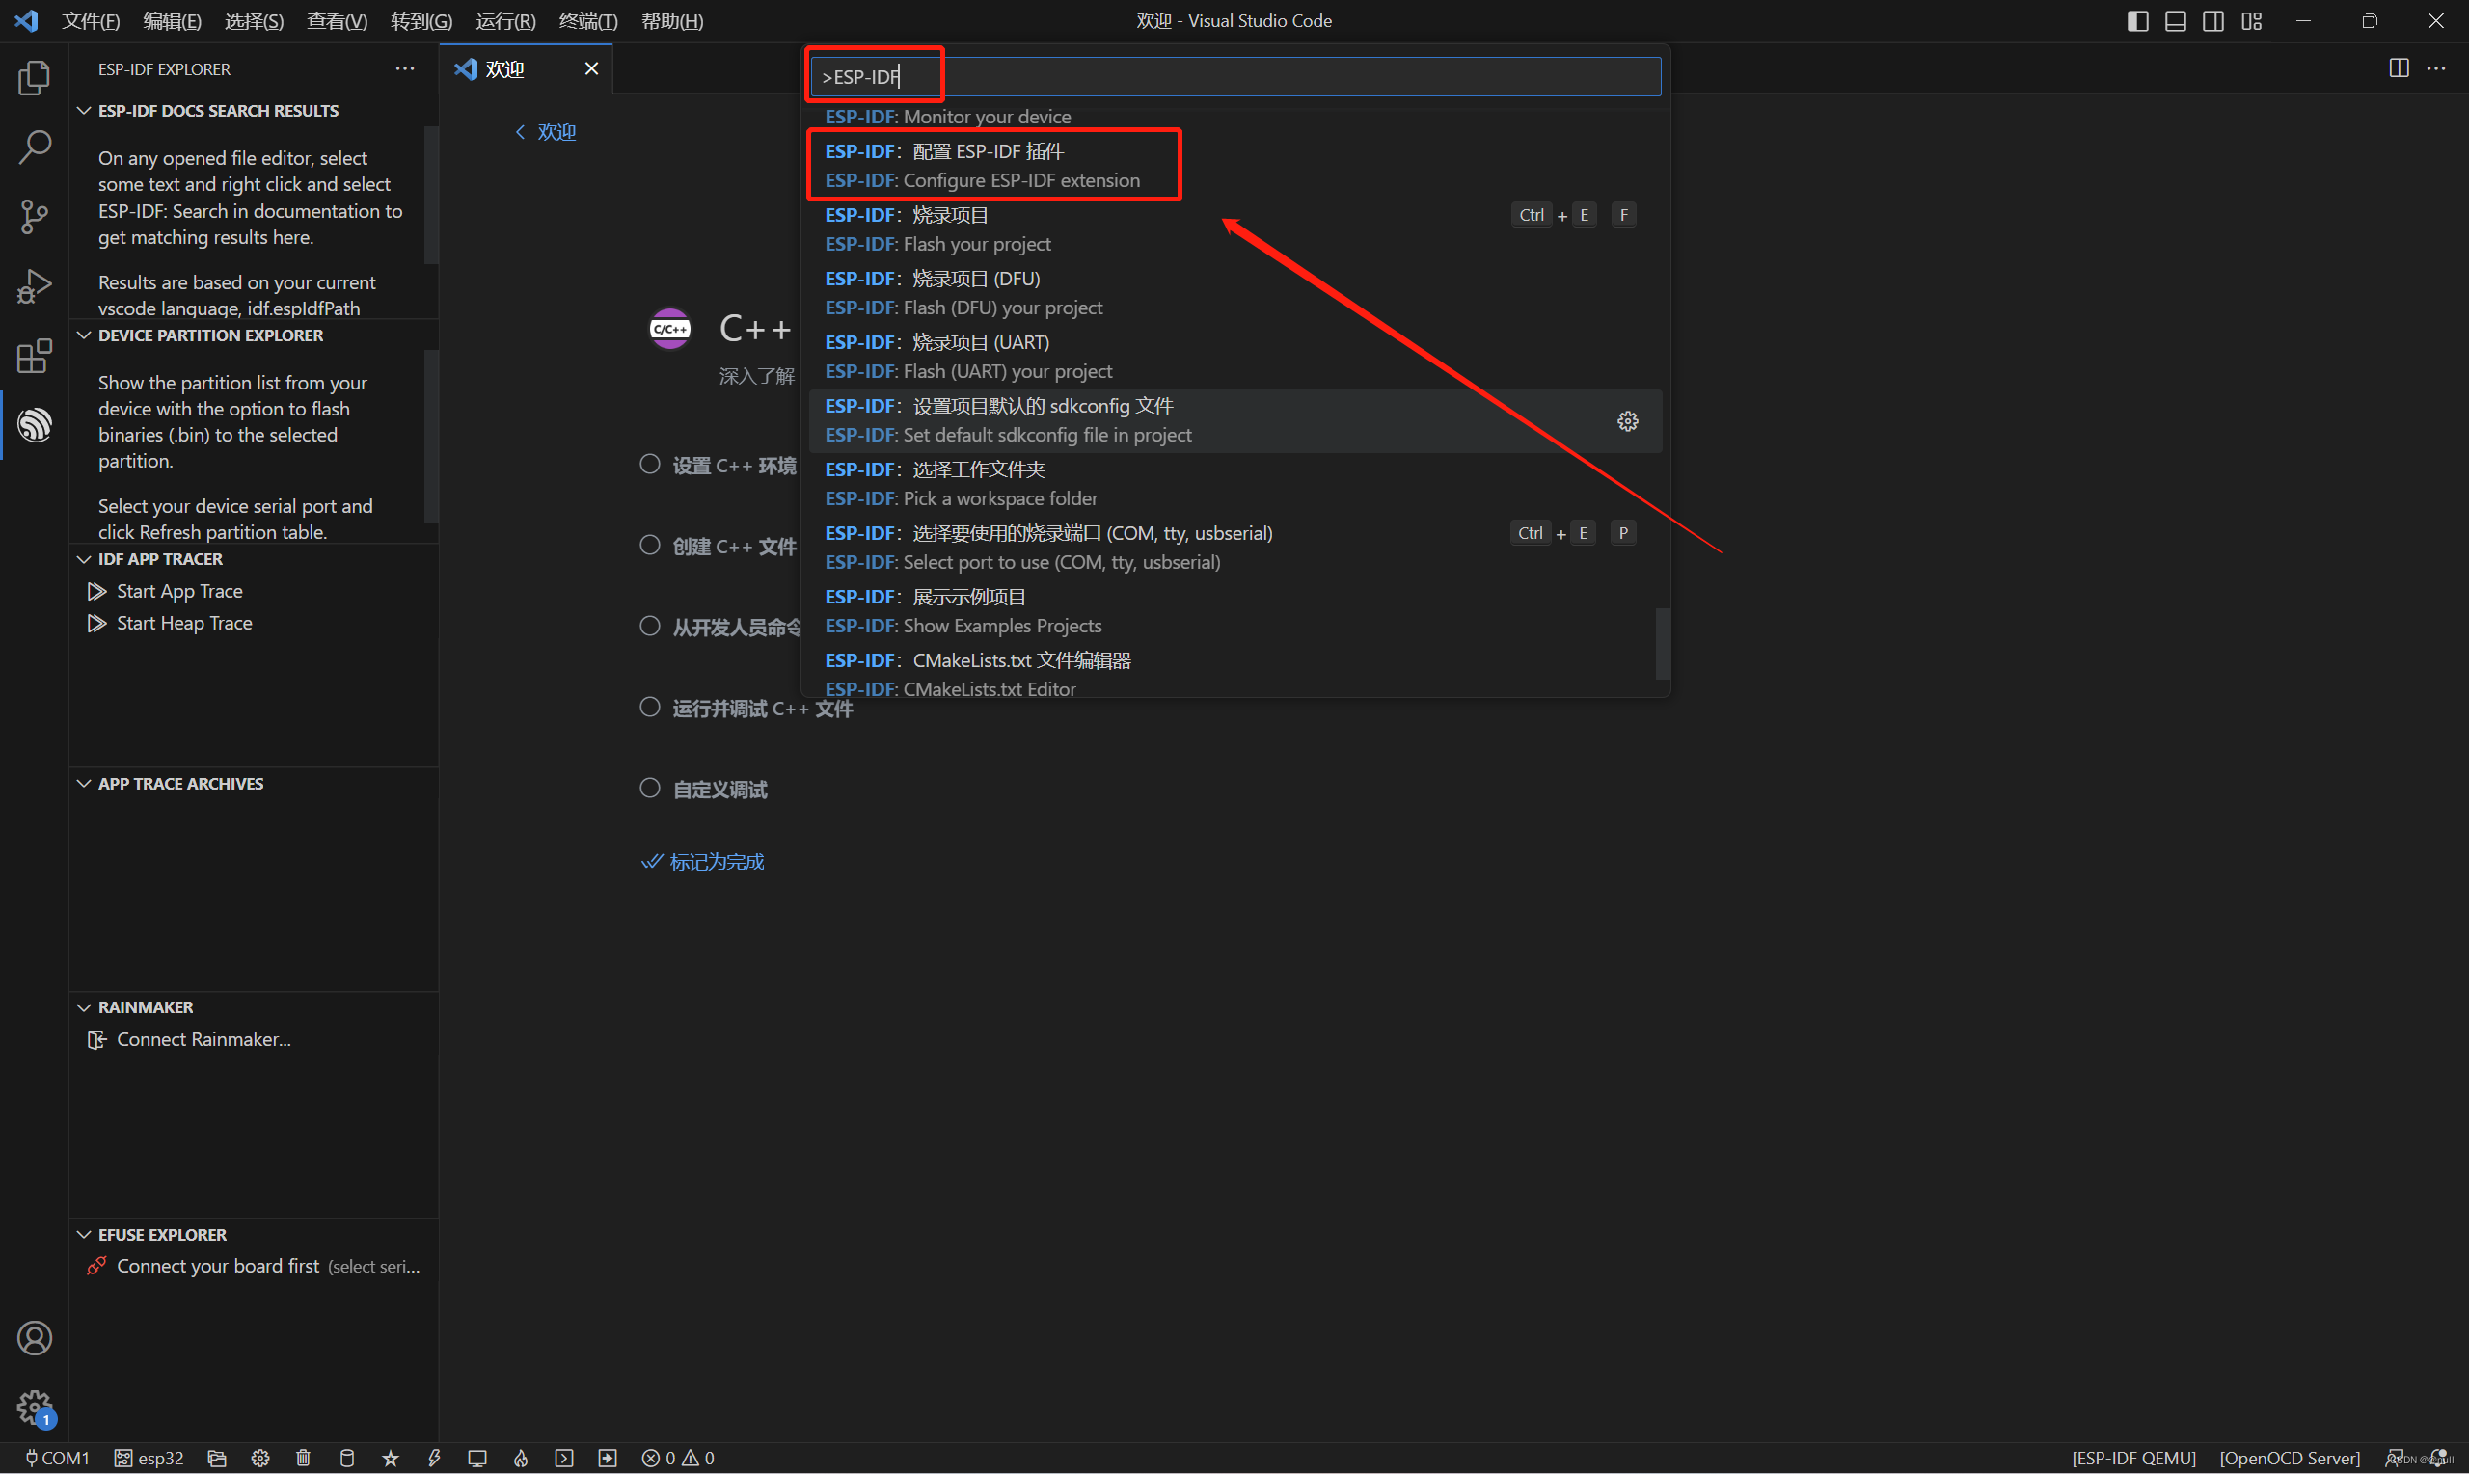
Task: Open the Run and Debug view icon
Action: 35,286
